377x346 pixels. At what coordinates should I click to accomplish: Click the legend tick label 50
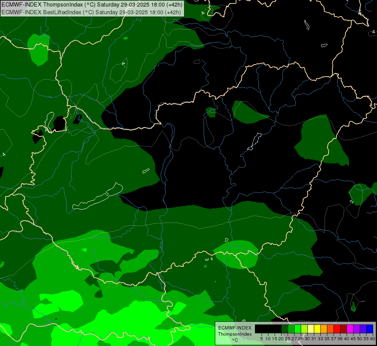tap(360, 339)
